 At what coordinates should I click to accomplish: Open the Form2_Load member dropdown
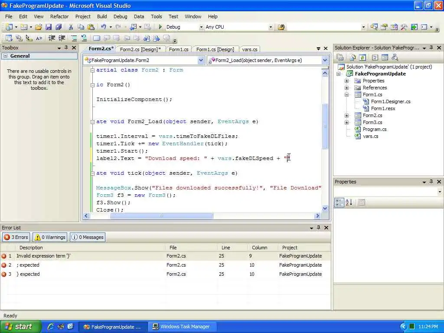(325, 60)
